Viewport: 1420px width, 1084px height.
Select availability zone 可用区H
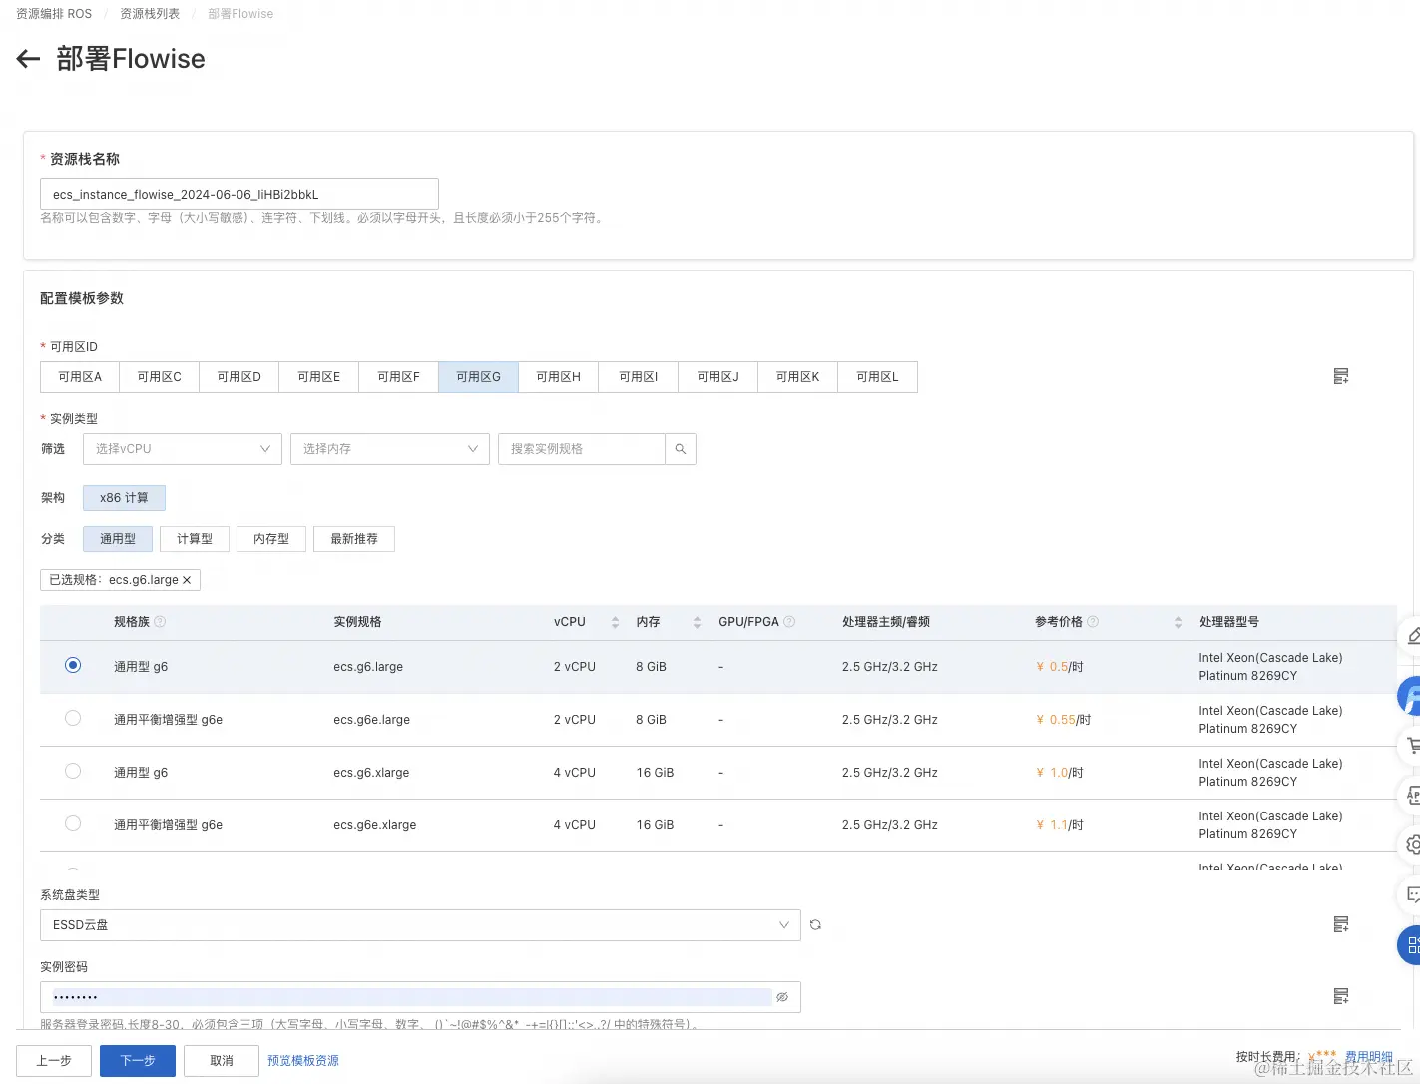point(559,377)
